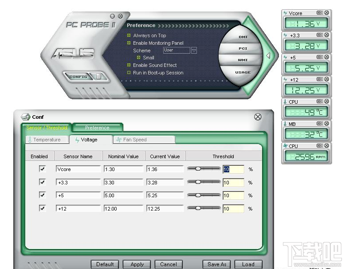Viewport: 345px width, 269px height.
Task: Click the +5 nominal value field 5.00
Action: [123, 195]
